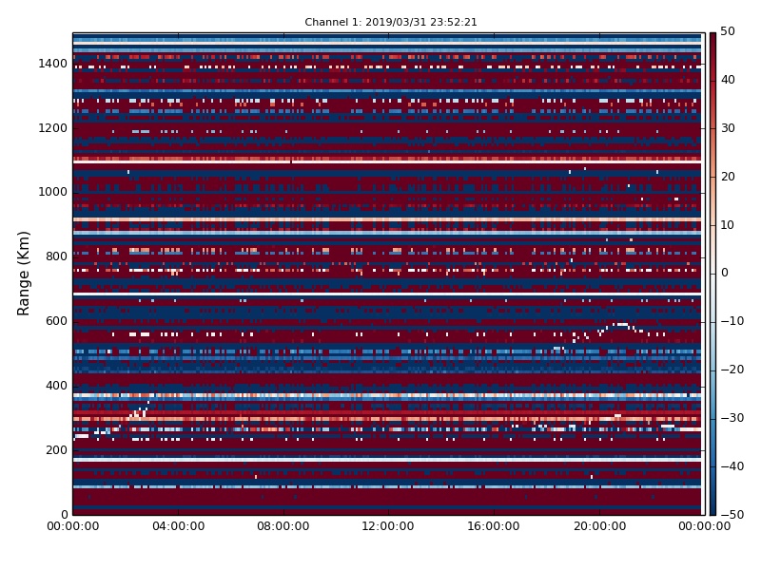Image resolution: width=761 pixels, height=570 pixels.
Task: Click the 'Range (Km)' y-axis label
Action: click(x=23, y=274)
